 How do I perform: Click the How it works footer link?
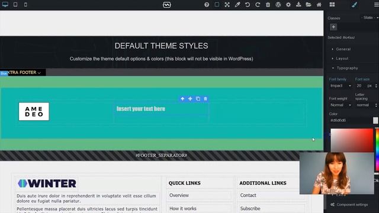click(183, 208)
